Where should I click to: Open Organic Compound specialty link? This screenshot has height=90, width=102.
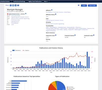pos(51,31)
